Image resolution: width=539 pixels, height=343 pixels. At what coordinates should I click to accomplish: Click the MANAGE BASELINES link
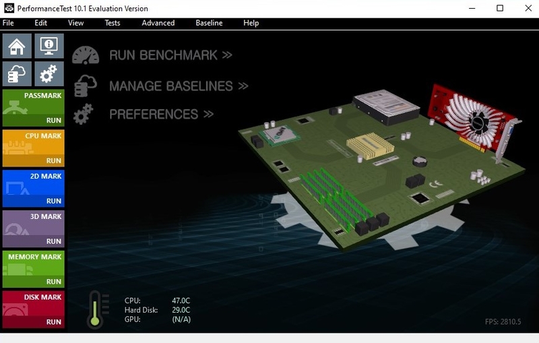pos(179,86)
